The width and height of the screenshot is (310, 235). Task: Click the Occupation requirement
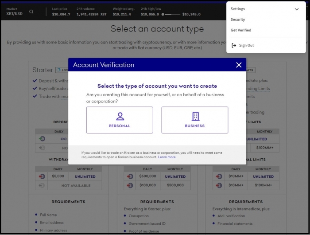click(x=139, y=216)
